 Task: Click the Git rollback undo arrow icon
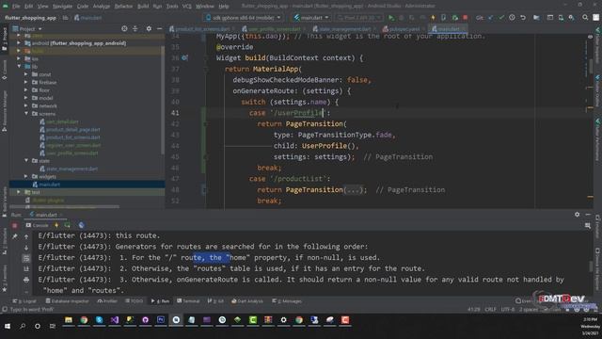[x=523, y=18]
